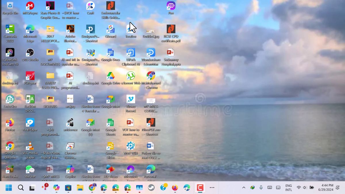Click the microphone tray icon
345x194 pixels.
coord(261,188)
